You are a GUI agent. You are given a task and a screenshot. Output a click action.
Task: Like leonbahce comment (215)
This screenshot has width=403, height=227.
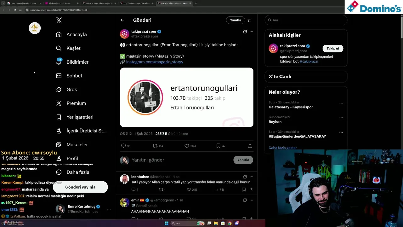192,189
